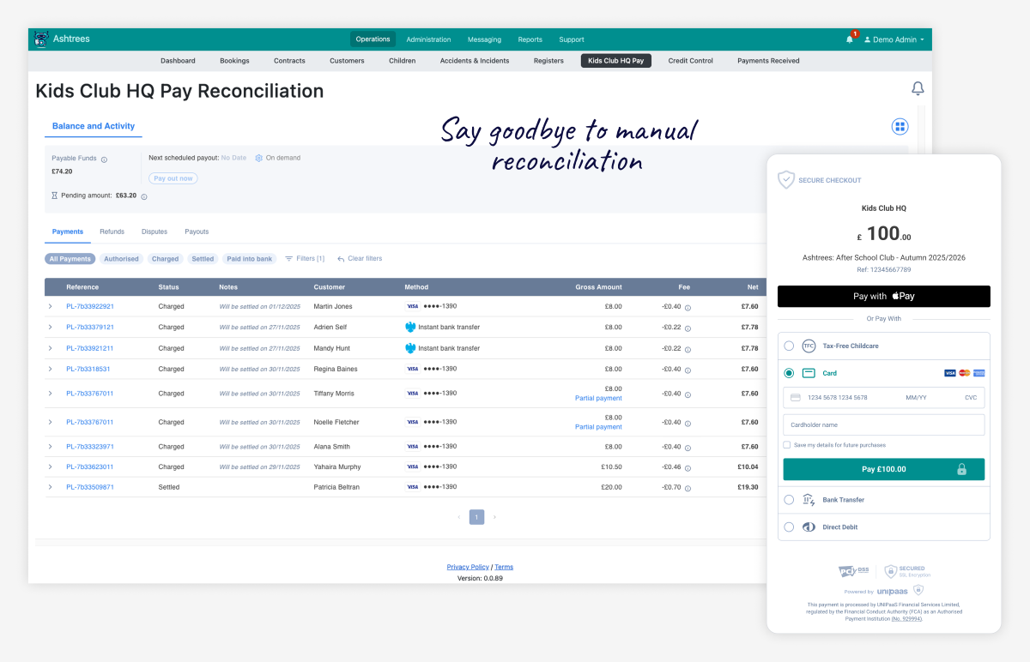Select the Tax-Free Childcare payment option
The width and height of the screenshot is (1030, 662).
coord(789,346)
